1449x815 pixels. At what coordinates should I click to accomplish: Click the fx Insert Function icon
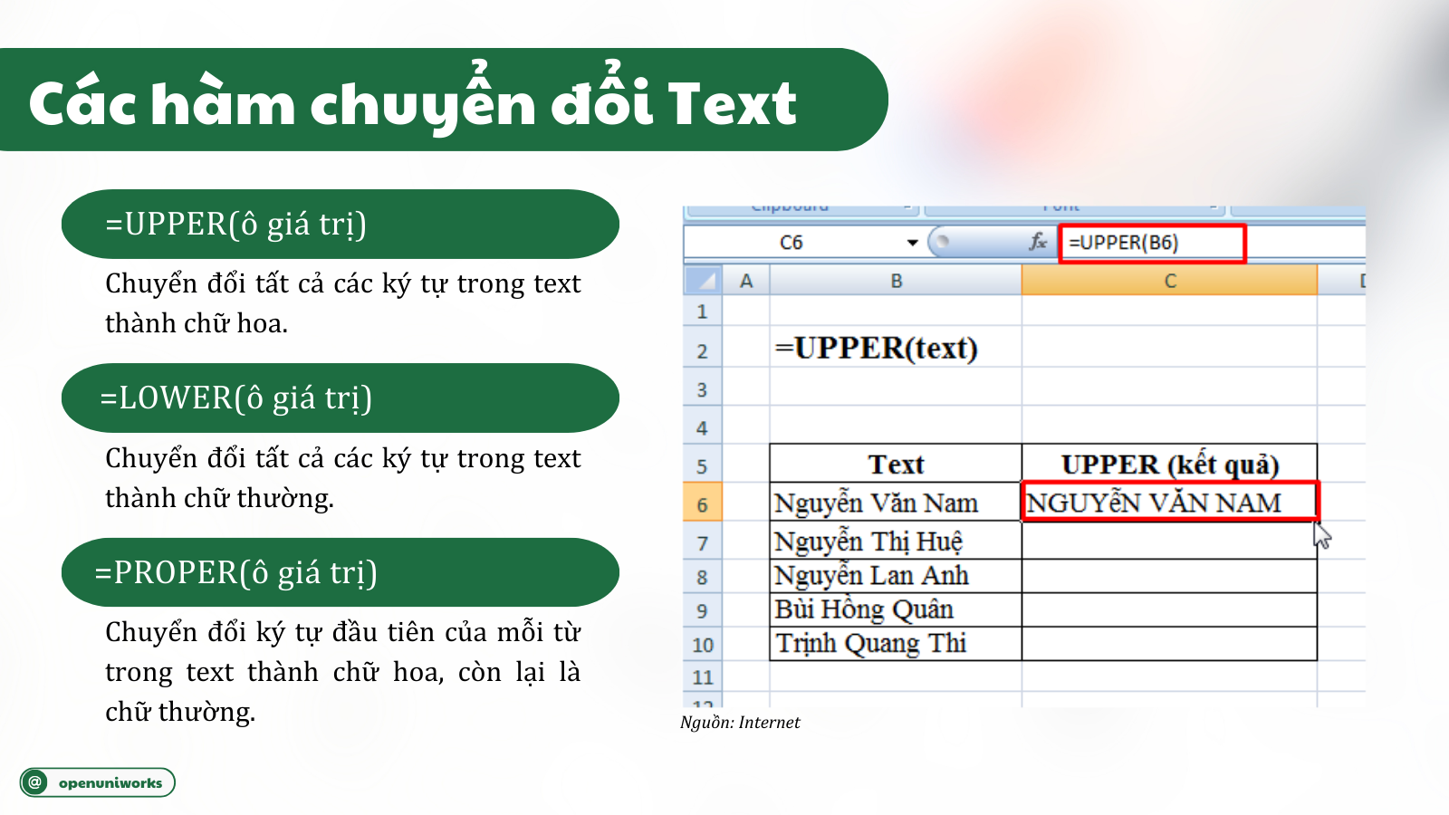1038,242
